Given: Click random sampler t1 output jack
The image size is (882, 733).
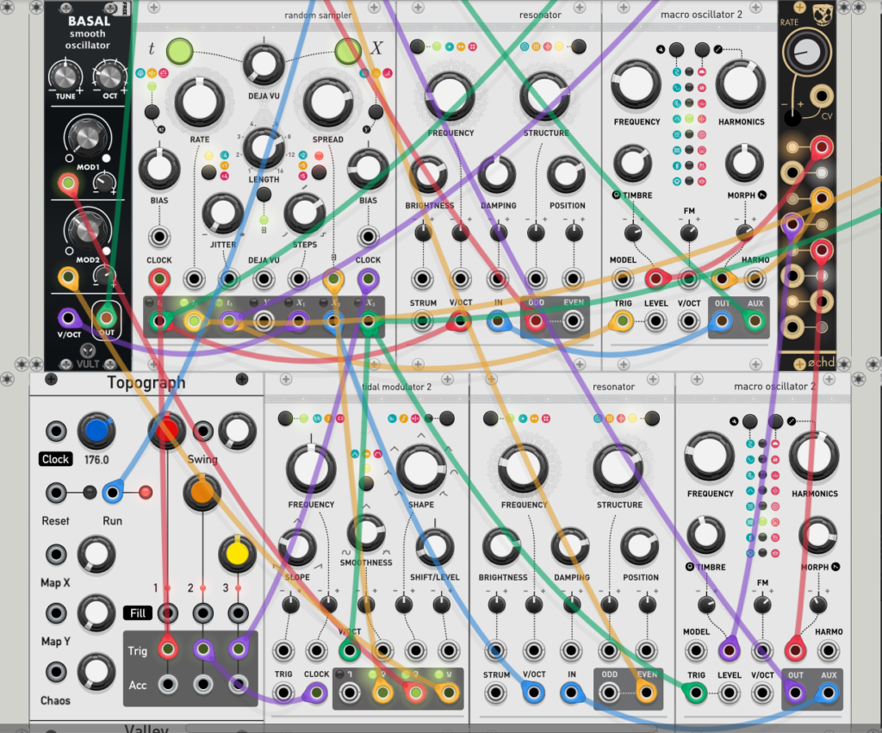Looking at the screenshot, I should (159, 321).
